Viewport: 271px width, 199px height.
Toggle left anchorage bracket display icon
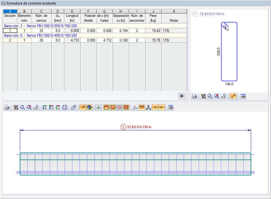[x=155, y=107]
